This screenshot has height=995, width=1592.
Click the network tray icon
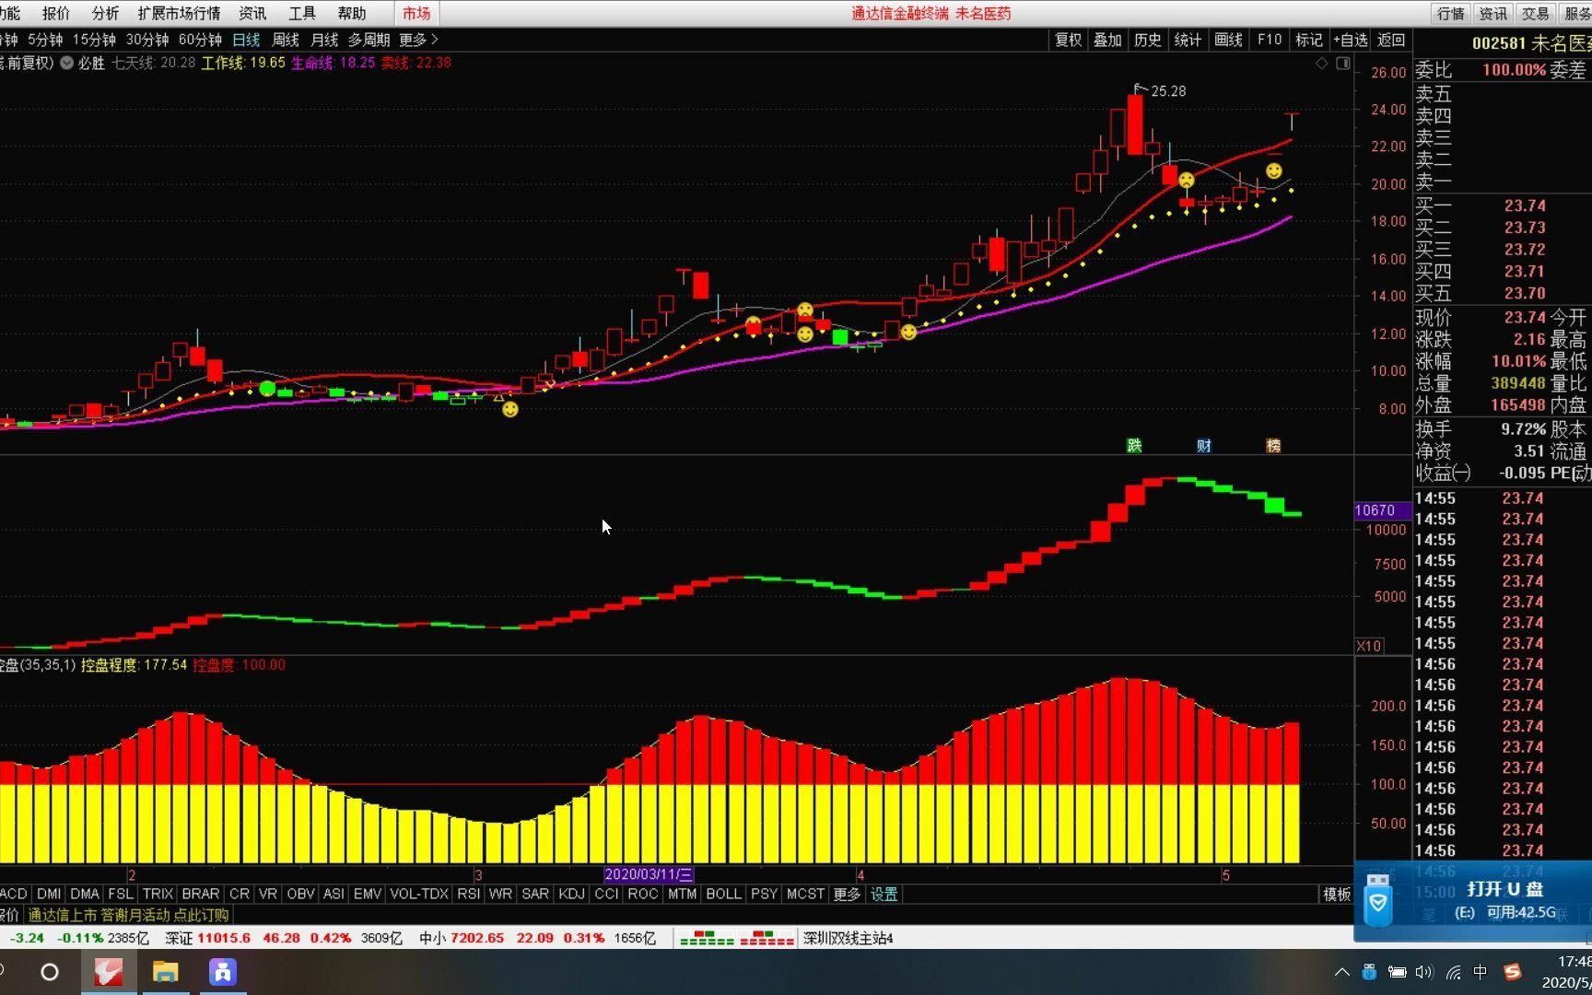click(x=1453, y=972)
